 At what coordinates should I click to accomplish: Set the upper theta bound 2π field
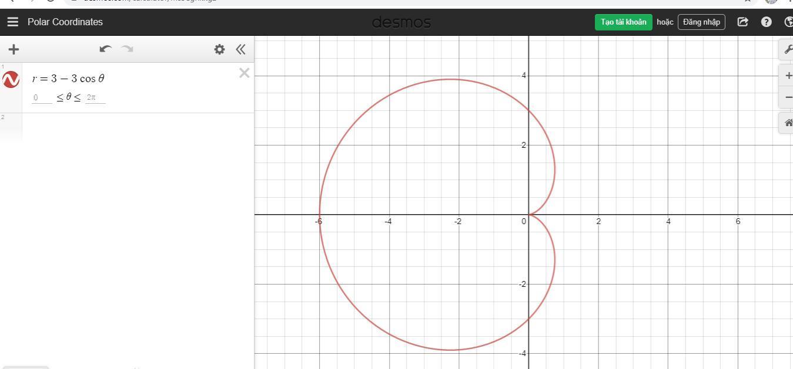(x=95, y=97)
